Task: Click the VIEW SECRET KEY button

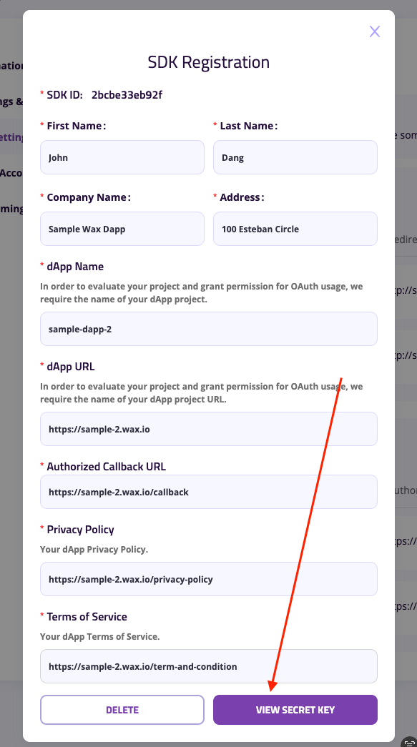Action: (295, 709)
